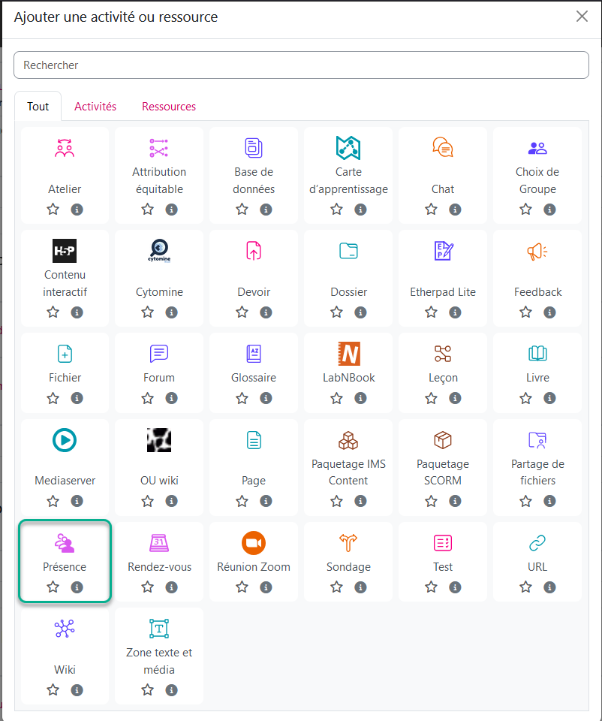The height and width of the screenshot is (721, 602).
Task: Star the Présence activity as favorite
Action: coord(53,587)
